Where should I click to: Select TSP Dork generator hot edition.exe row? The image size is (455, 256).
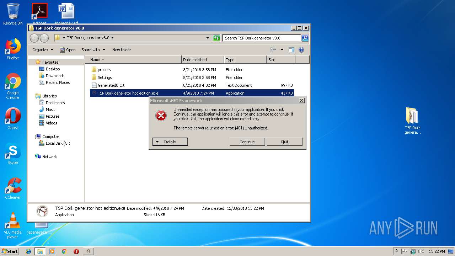(x=192, y=93)
